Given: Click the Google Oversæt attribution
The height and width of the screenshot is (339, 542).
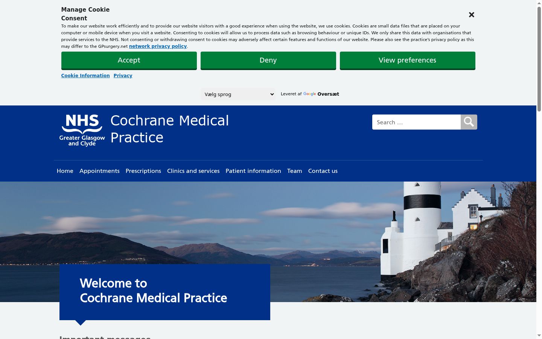Looking at the screenshot, I should (321, 94).
